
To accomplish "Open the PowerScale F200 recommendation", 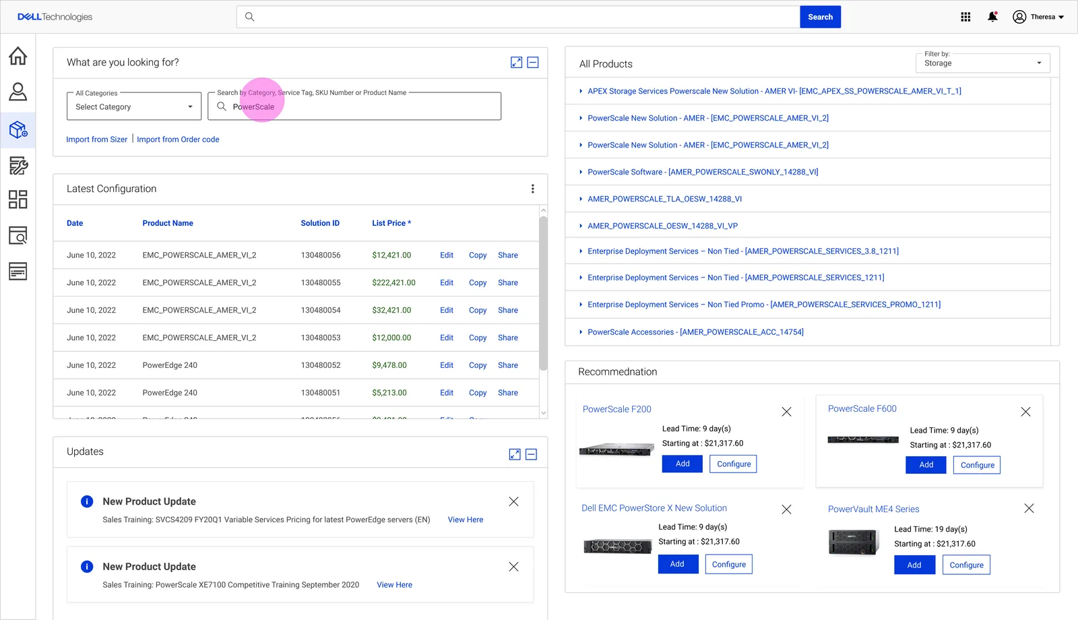I will [617, 409].
